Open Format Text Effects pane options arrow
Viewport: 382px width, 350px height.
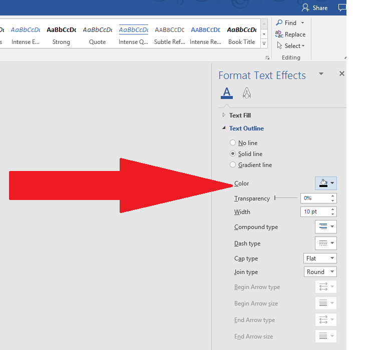(x=321, y=73)
